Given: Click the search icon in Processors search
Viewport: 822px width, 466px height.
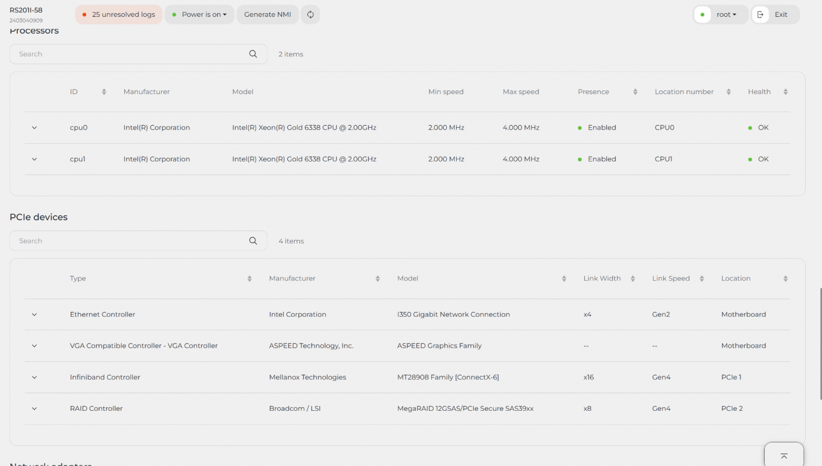Looking at the screenshot, I should 253,54.
